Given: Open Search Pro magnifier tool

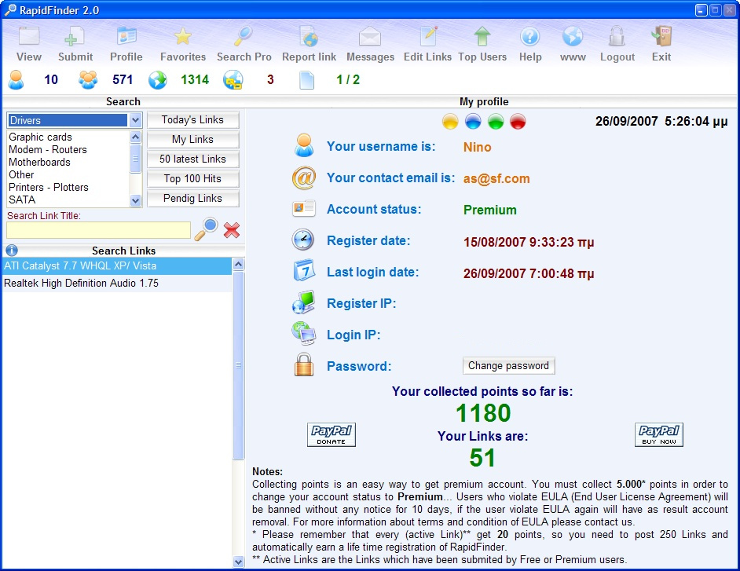Looking at the screenshot, I should (x=244, y=38).
